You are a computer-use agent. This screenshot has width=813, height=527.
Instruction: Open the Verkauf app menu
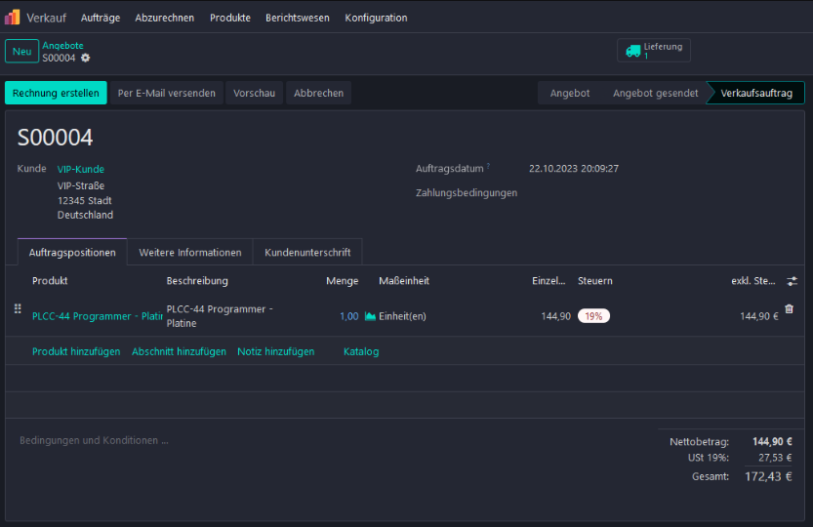46,18
